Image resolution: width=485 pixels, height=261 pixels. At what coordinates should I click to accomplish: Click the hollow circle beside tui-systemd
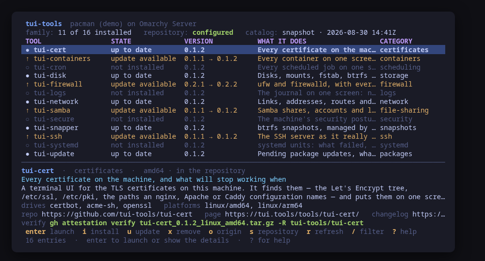(28, 145)
